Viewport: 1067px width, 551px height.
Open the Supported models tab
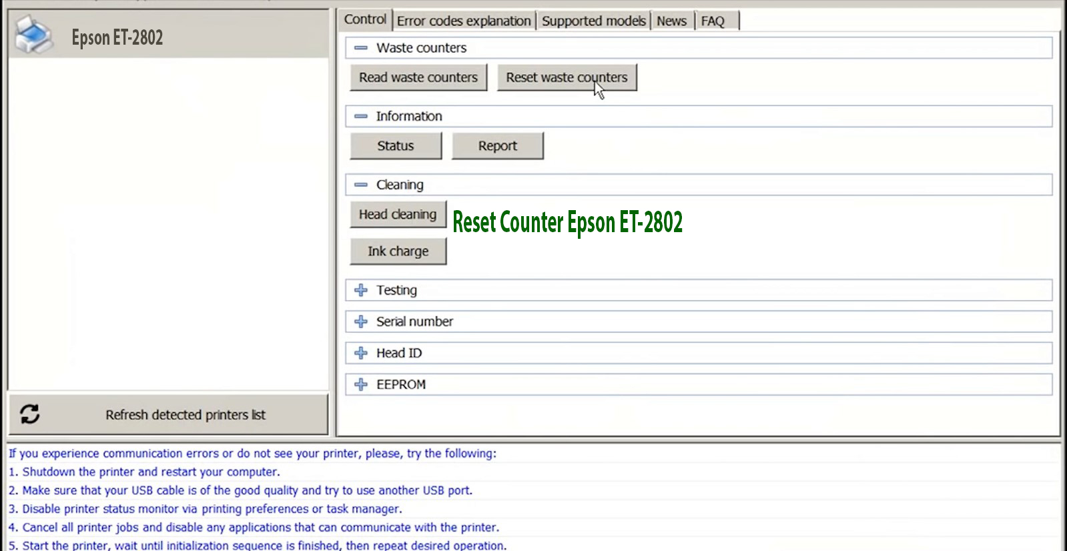pyautogui.click(x=594, y=21)
